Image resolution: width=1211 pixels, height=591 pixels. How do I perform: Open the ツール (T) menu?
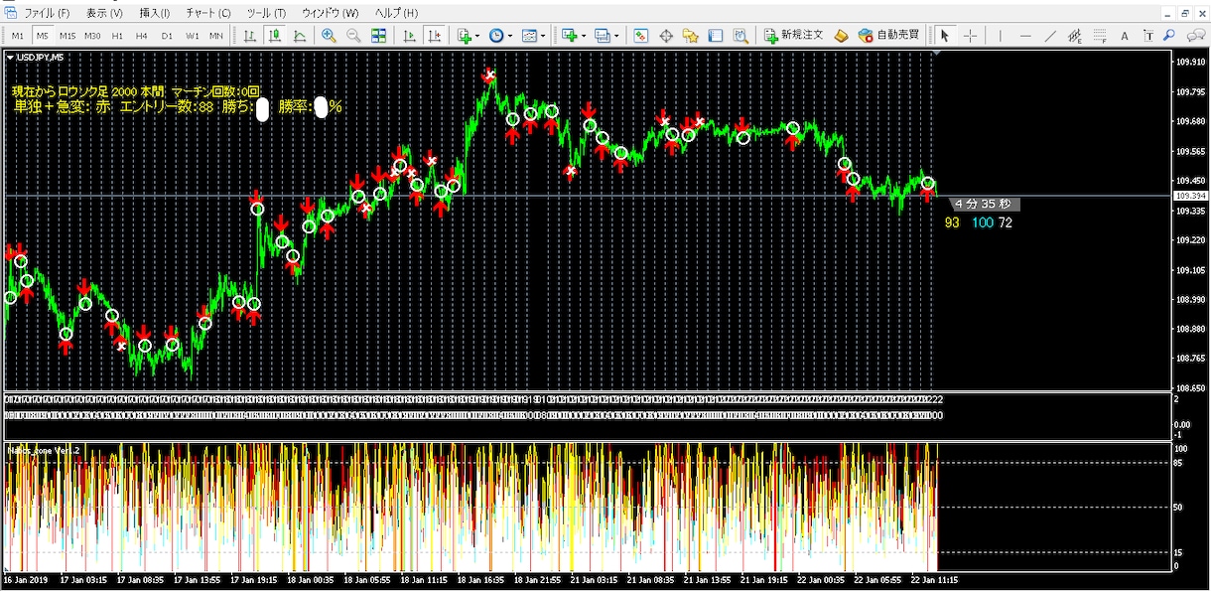[265, 13]
